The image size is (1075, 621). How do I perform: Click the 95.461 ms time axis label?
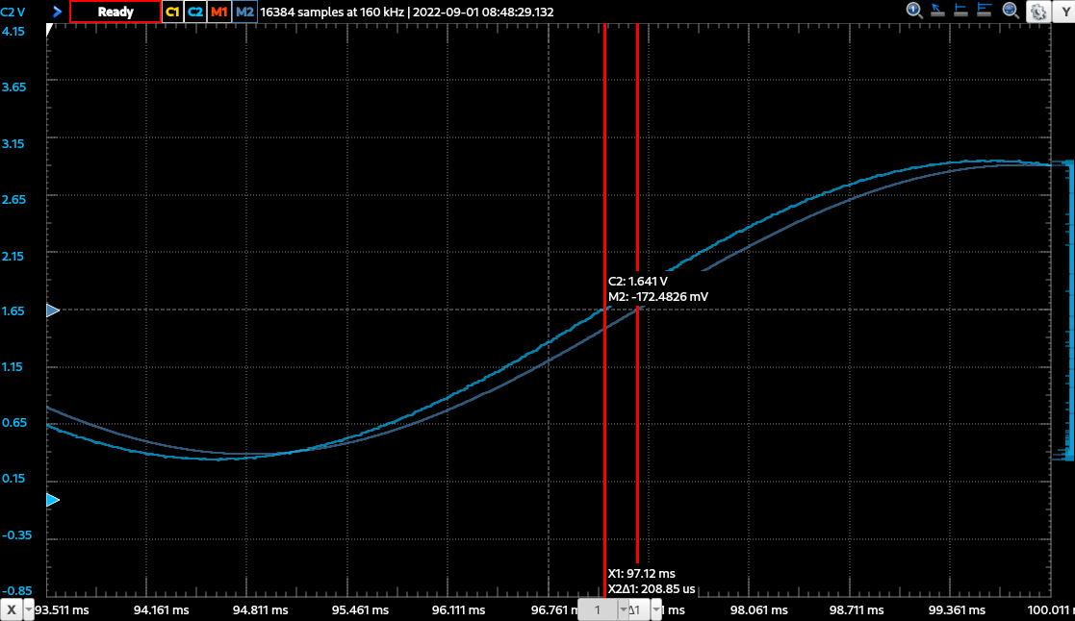(360, 610)
